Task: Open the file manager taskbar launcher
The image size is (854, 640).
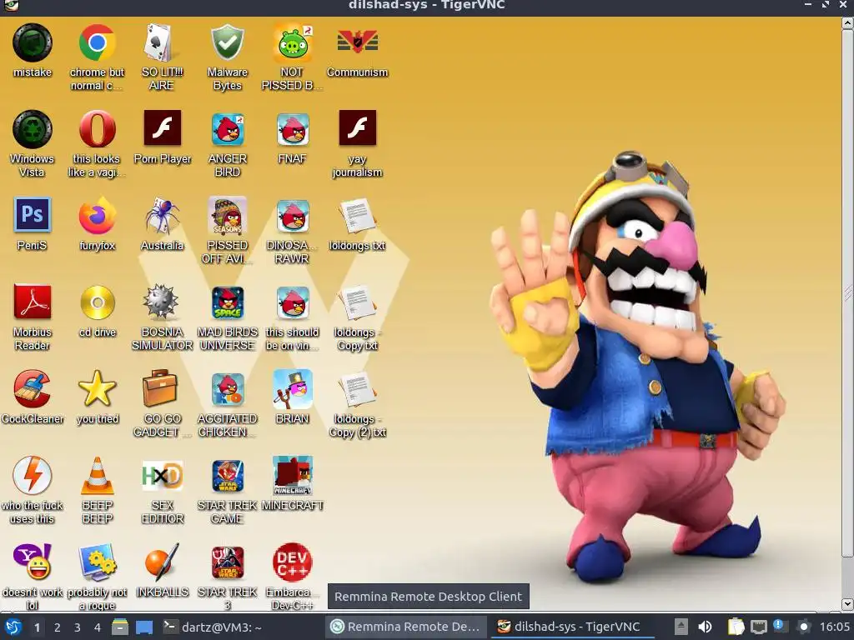Action: (120, 627)
